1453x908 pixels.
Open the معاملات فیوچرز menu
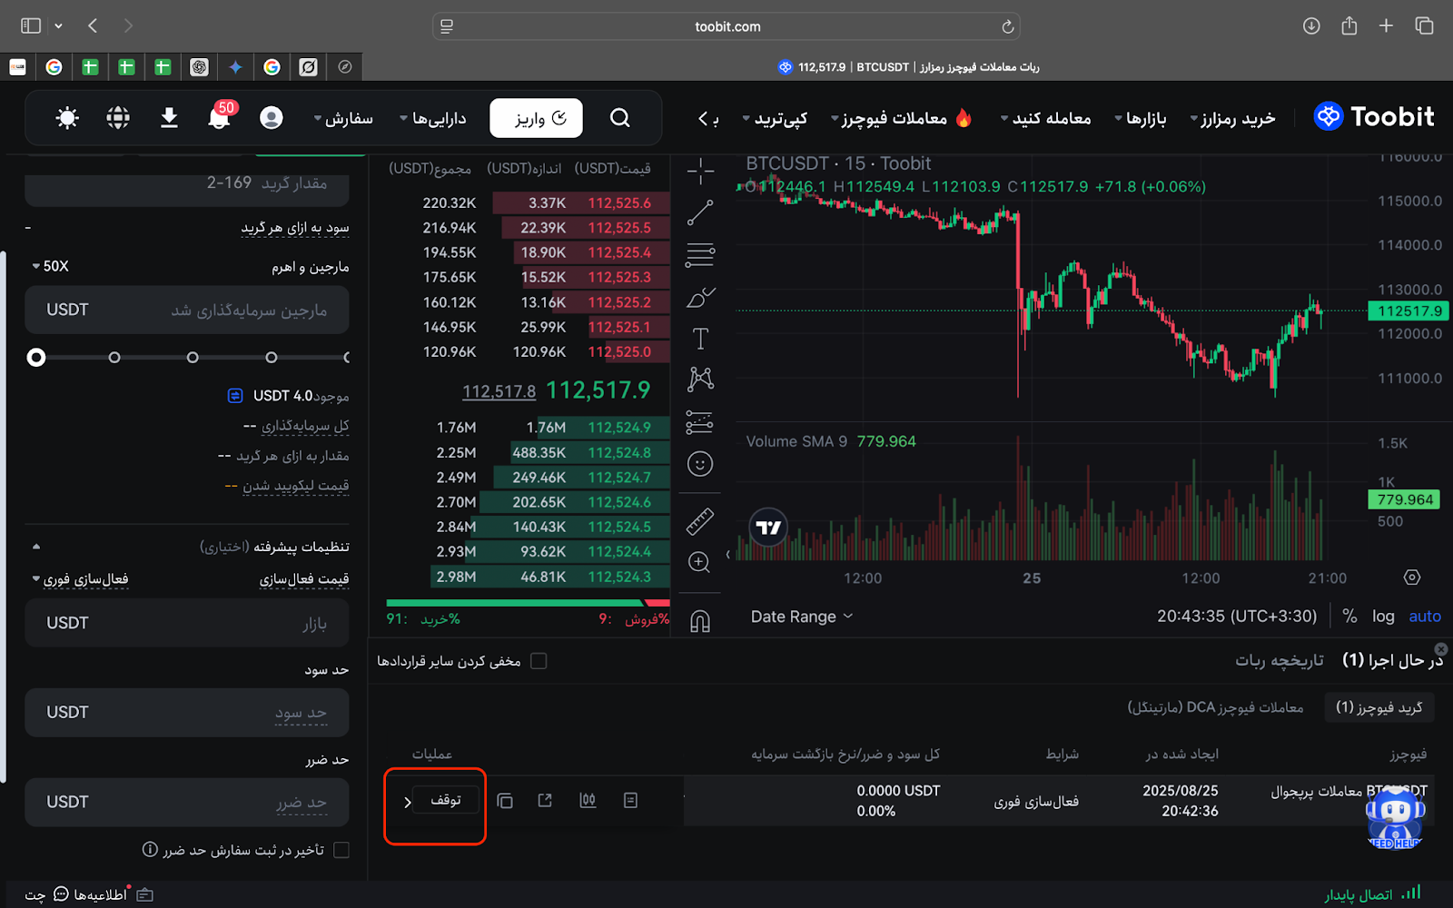coord(901,118)
